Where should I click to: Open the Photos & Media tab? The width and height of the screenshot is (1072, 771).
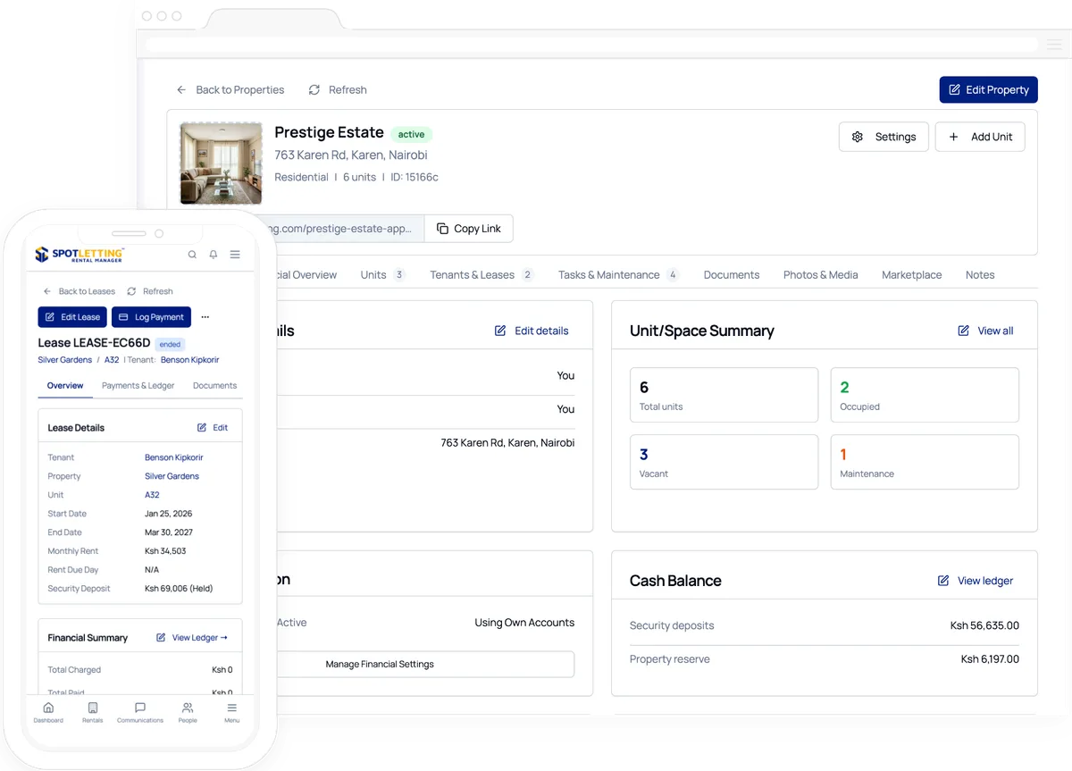pyautogui.click(x=820, y=275)
